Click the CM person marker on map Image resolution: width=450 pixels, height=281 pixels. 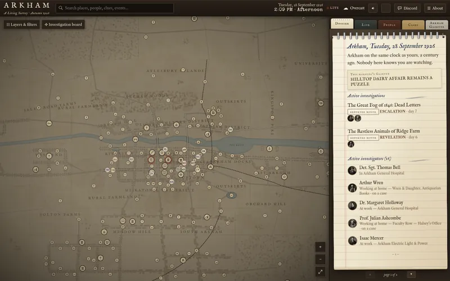[x=113, y=170]
